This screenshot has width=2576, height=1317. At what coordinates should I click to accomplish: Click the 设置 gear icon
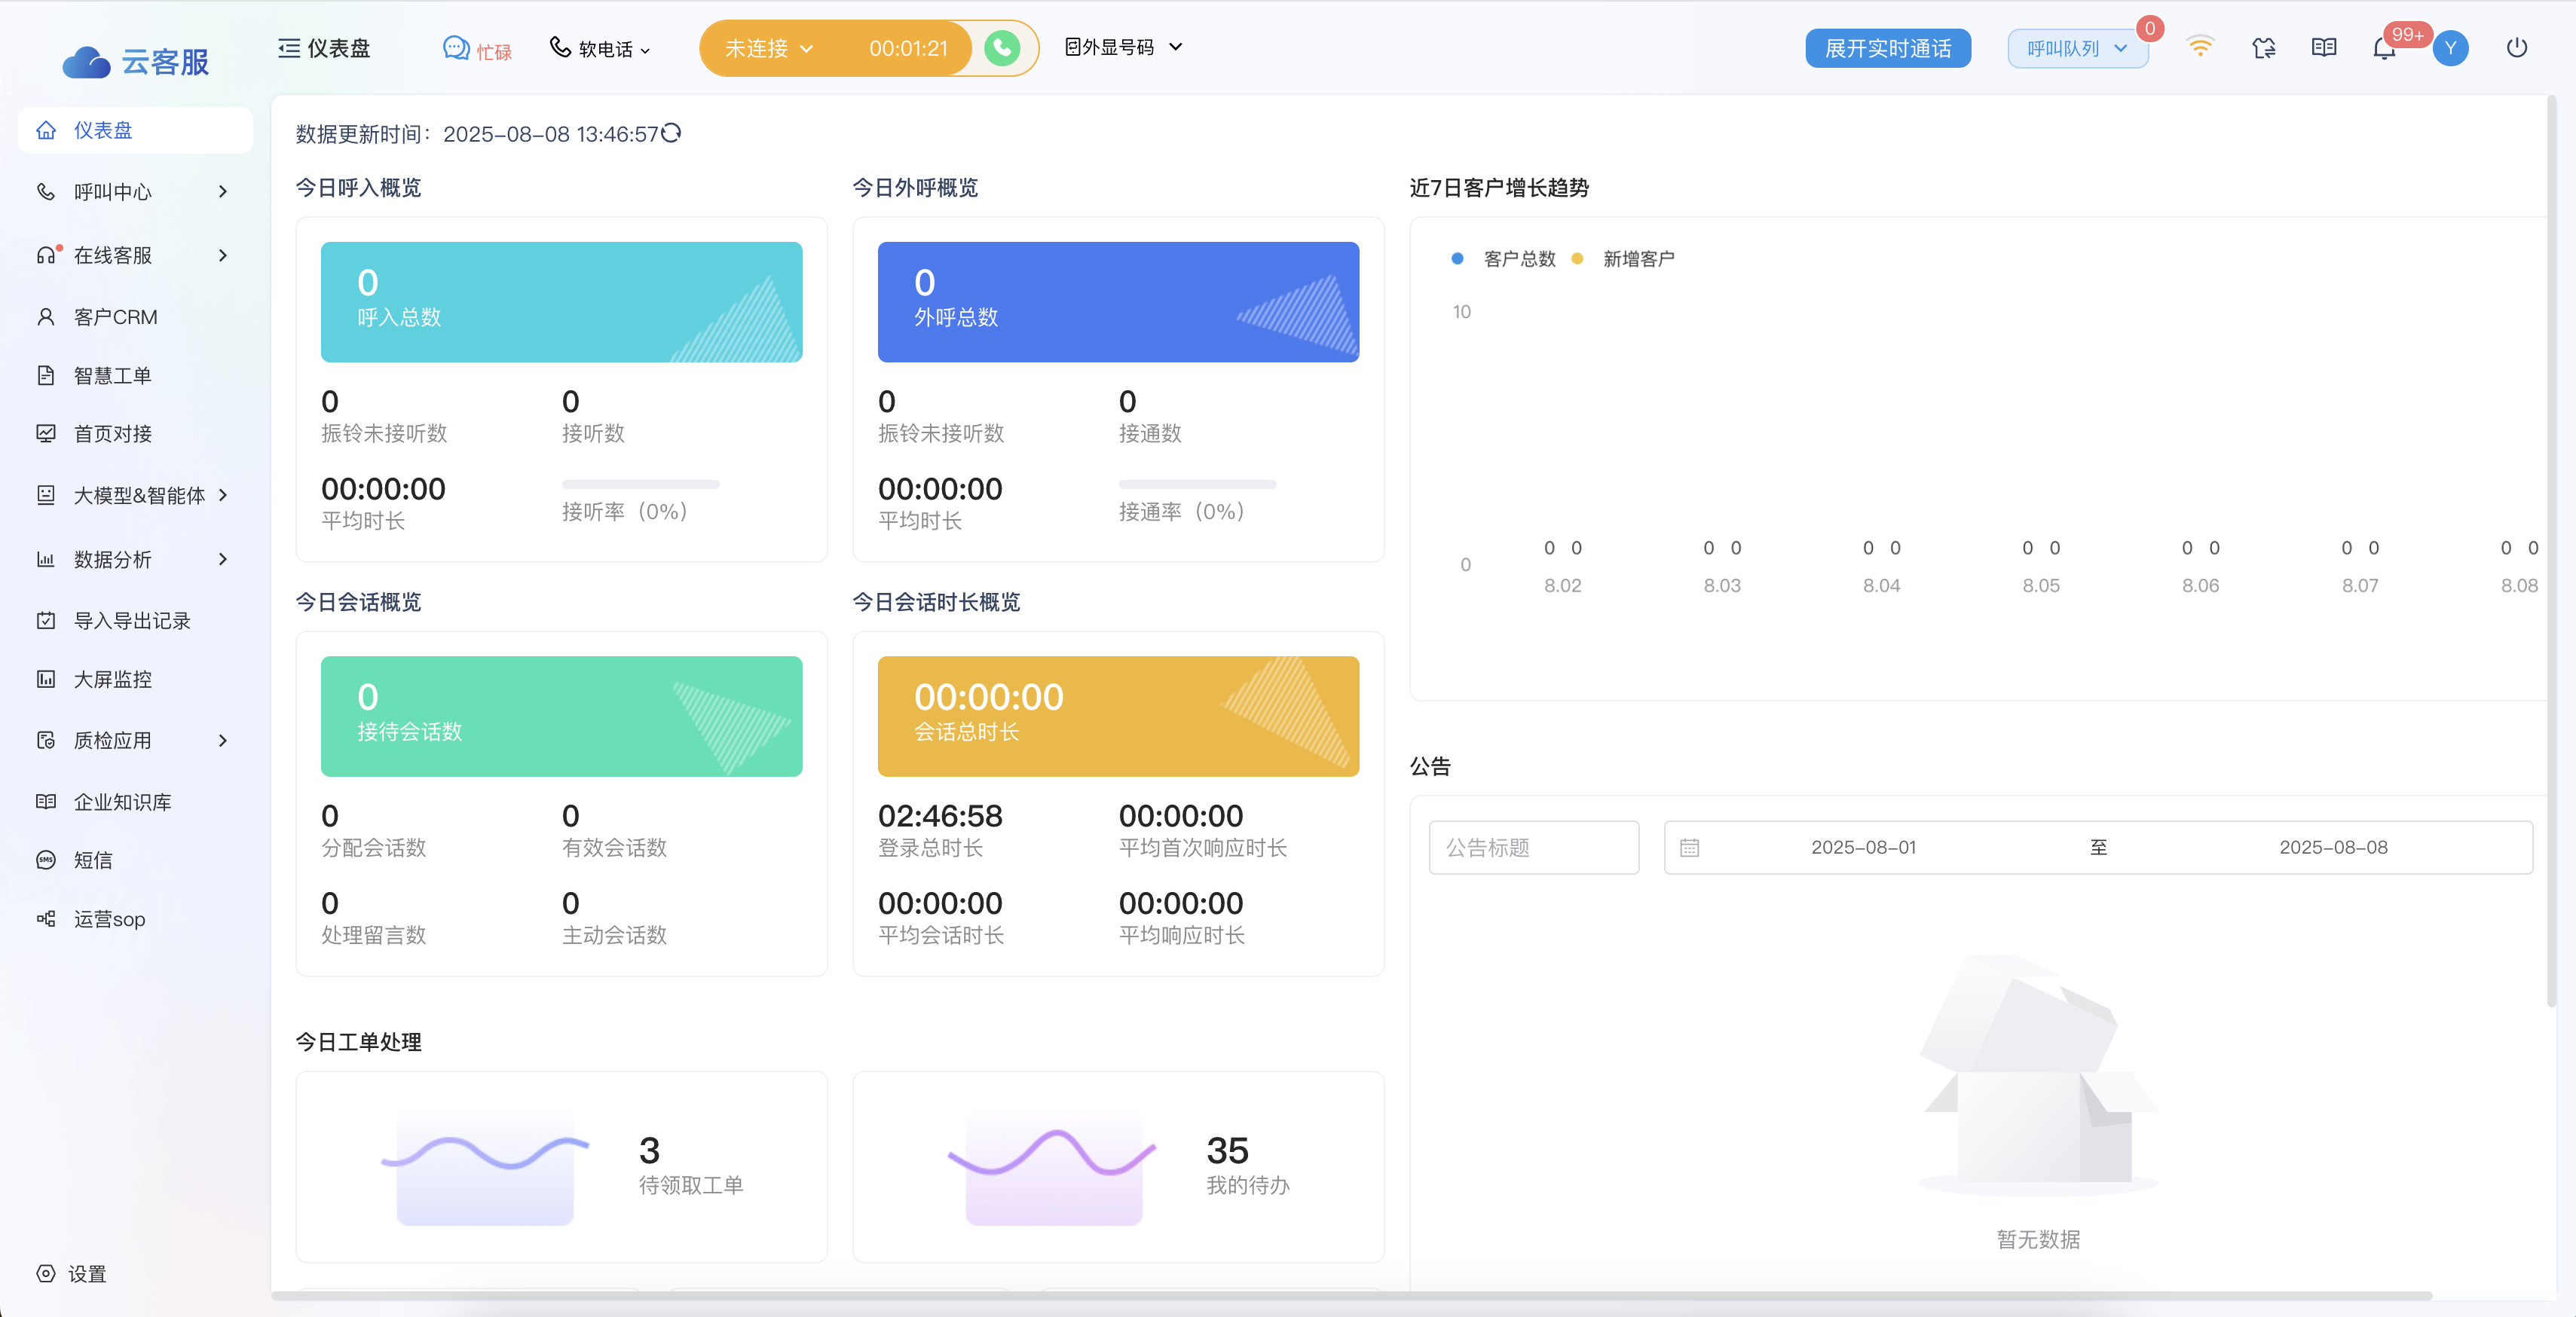[46, 1273]
